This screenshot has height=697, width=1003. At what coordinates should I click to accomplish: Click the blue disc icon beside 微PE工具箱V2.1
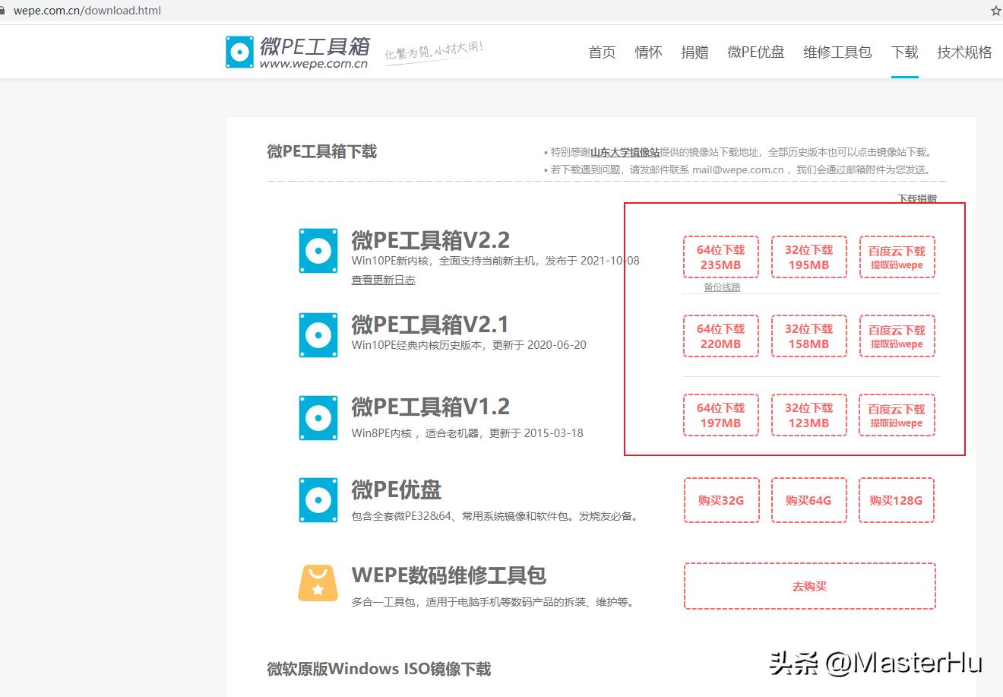[x=318, y=334]
